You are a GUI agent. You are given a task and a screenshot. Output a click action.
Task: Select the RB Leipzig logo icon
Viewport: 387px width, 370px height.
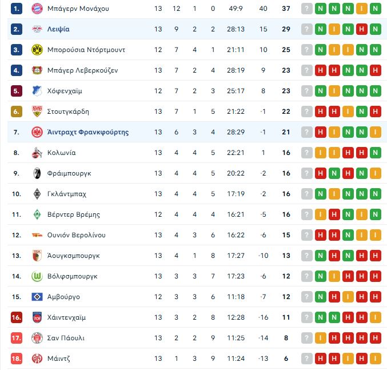point(37,29)
